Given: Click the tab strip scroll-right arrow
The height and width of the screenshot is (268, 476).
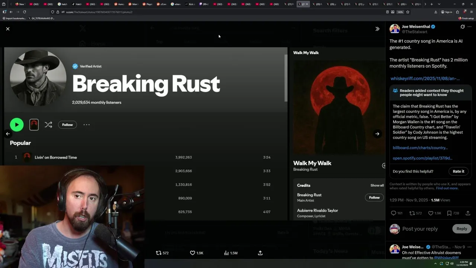Looking at the screenshot, I should point(425,4).
